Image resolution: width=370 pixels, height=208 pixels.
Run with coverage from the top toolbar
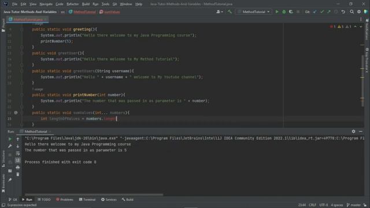point(291,12)
